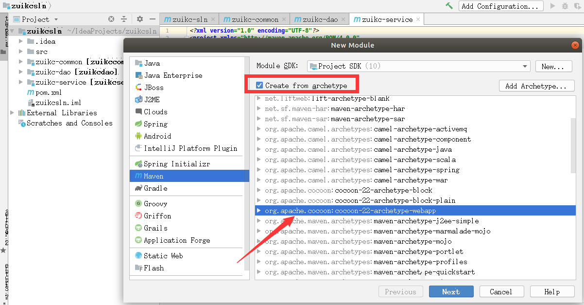
Task: Click the New... SDK button
Action: 553,66
